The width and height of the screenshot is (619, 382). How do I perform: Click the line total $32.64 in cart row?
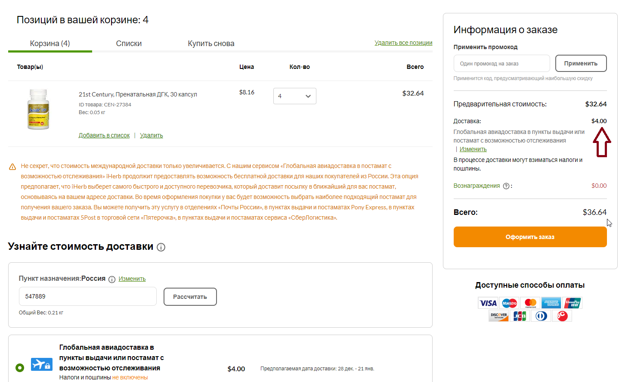(x=413, y=93)
